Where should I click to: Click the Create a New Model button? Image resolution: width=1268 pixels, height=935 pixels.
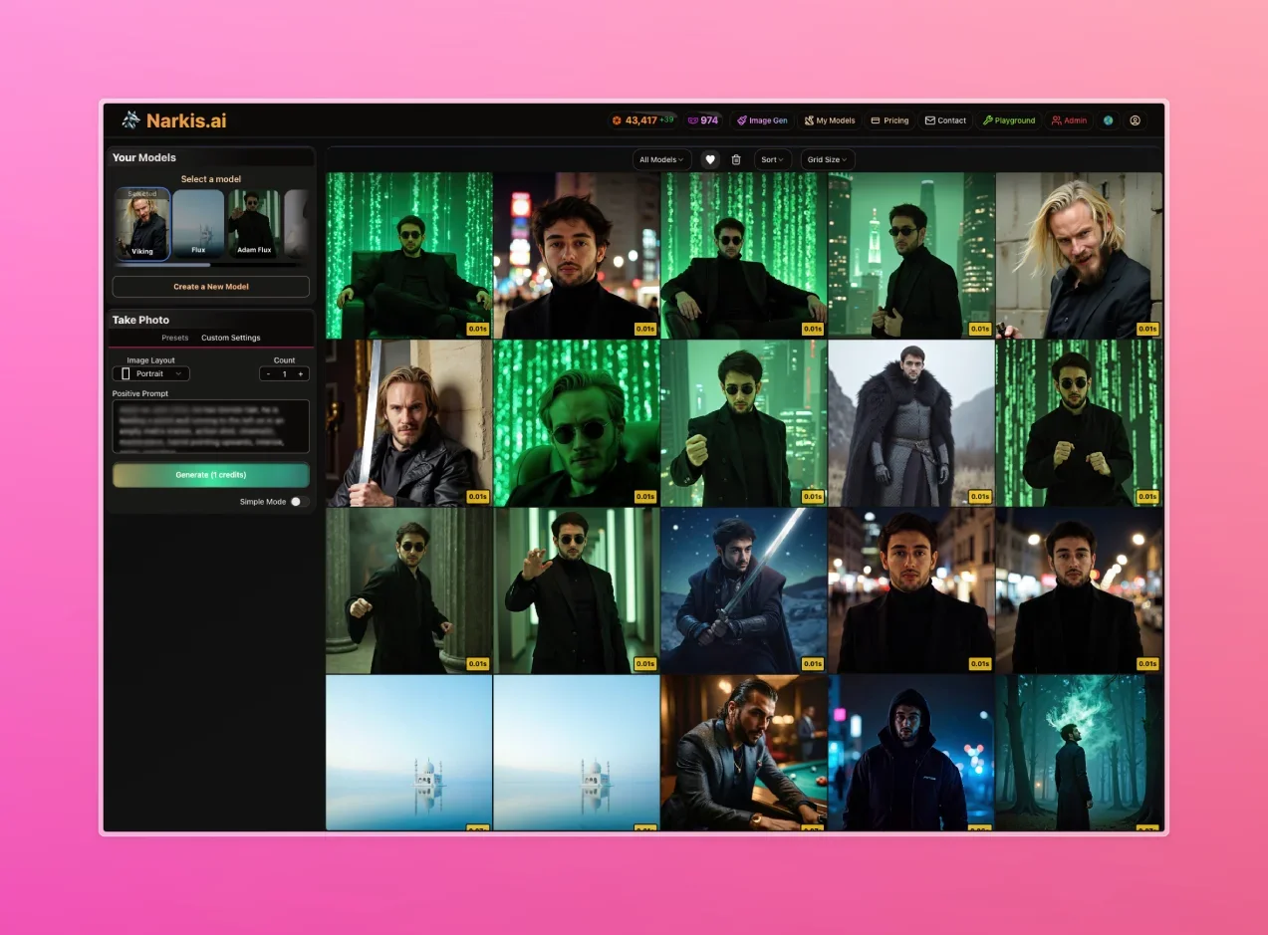(211, 287)
